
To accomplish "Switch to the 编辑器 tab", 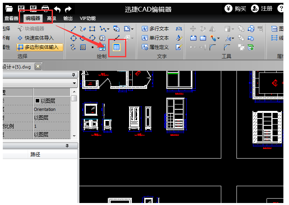I will 33,18.
